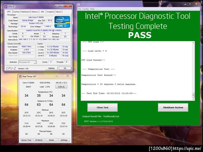Image resolution: width=203 pixels, height=152 pixels.
Task: Click the Temperature Test Passed!!! log line
Action: pos(98,75)
